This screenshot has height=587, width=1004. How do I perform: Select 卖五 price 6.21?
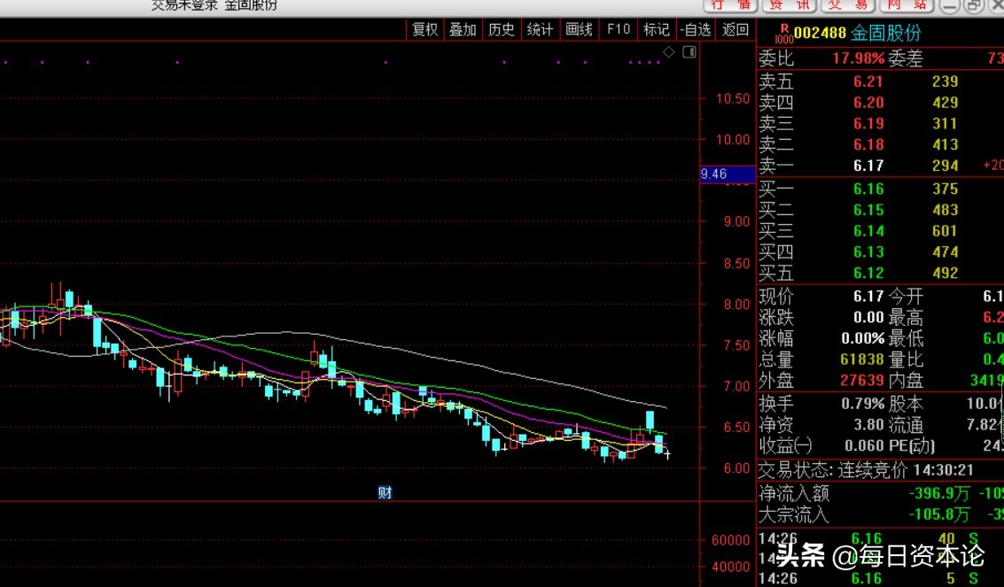[868, 81]
